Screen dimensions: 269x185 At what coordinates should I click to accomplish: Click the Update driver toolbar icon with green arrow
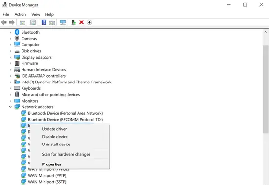click(74, 22)
